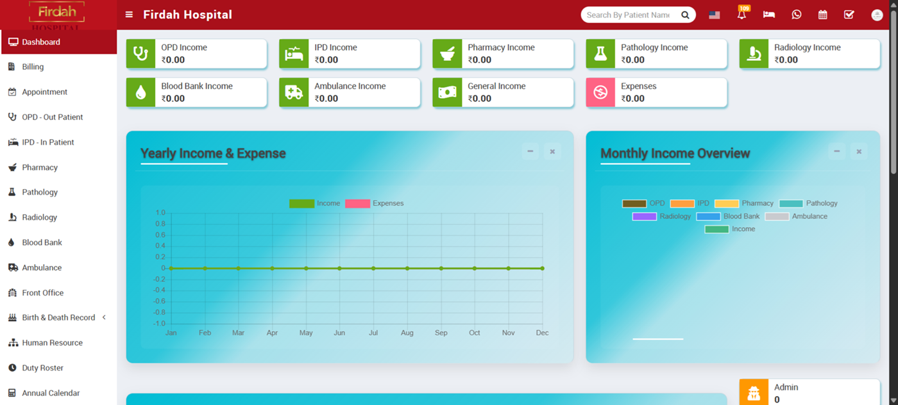Screen dimensions: 898x405
Task: Go to OPD - Out Patient section
Action: pyautogui.click(x=52, y=117)
